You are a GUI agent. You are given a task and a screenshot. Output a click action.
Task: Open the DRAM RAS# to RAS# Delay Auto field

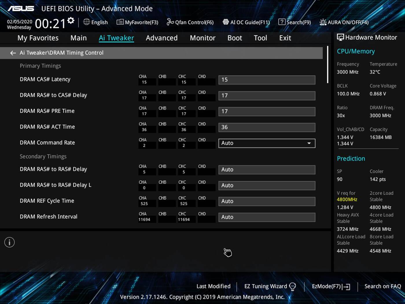pos(266,169)
